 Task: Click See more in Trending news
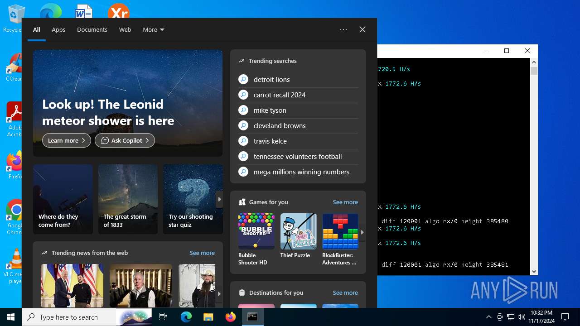coord(202,253)
